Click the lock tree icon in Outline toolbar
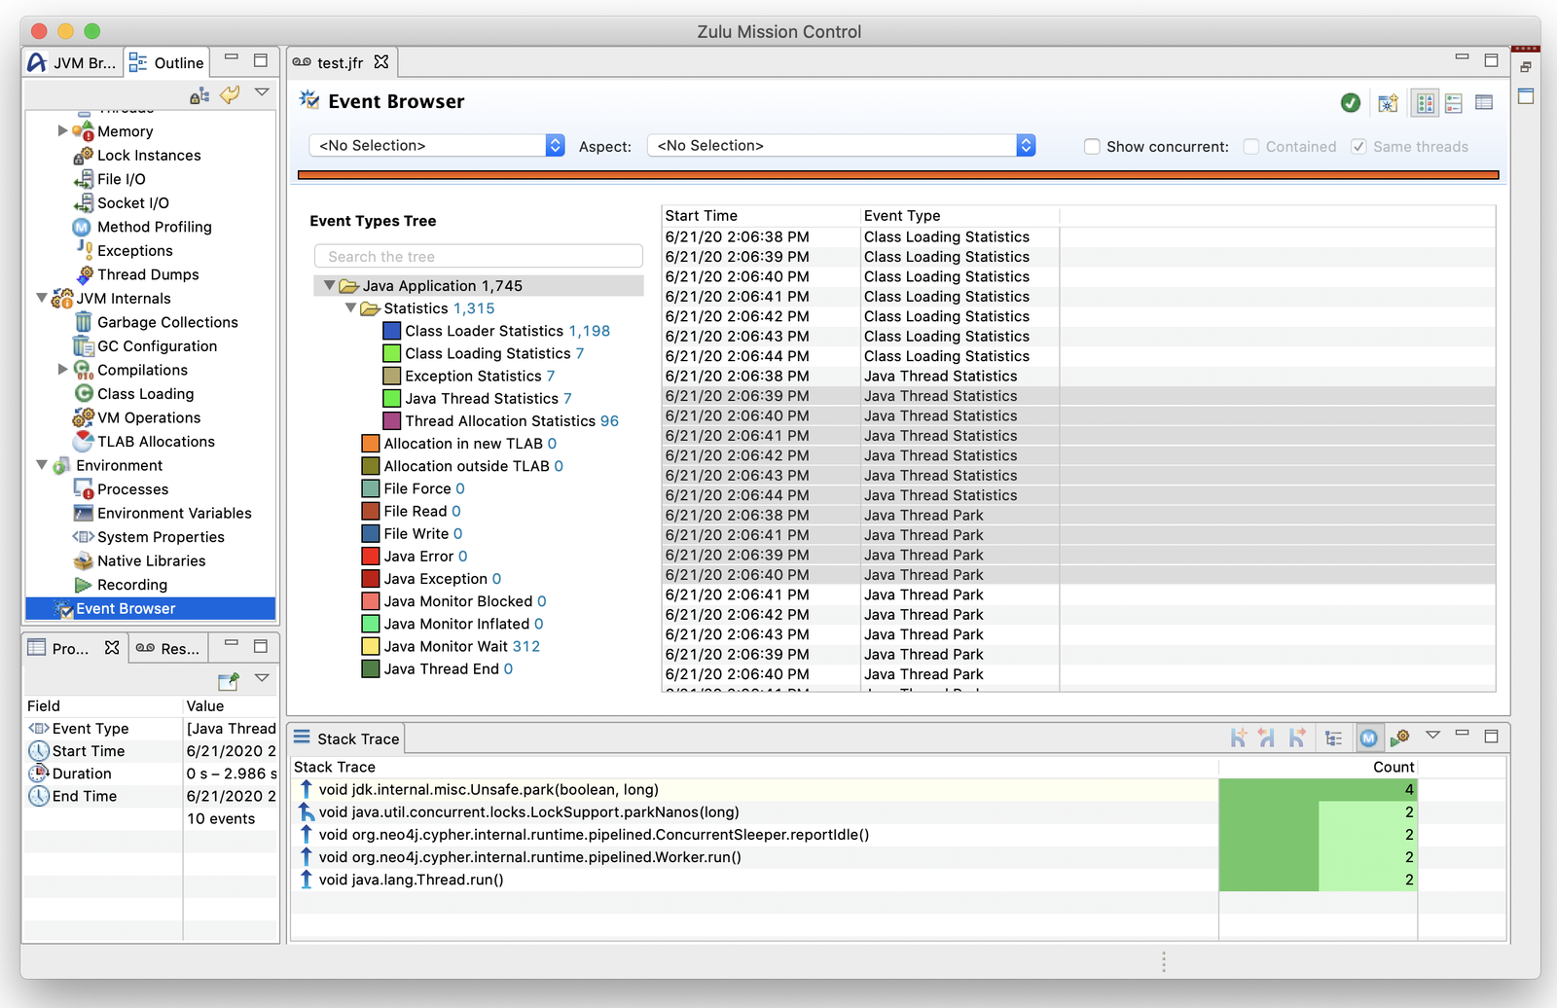Screen dimensions: 1557x1008 [199, 95]
